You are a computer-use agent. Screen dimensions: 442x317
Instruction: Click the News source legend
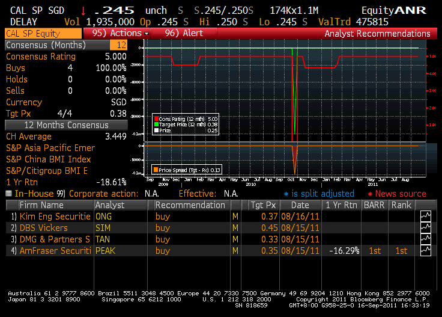[398, 194]
